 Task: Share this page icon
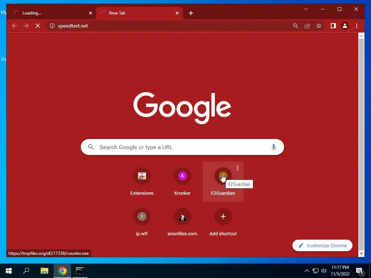(307, 26)
